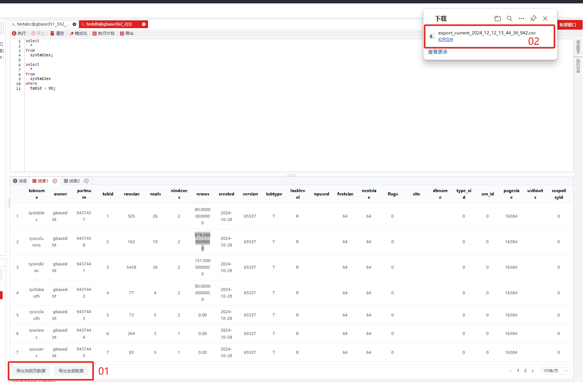Run the query with the 执行 button
The image size is (583, 382).
point(19,33)
